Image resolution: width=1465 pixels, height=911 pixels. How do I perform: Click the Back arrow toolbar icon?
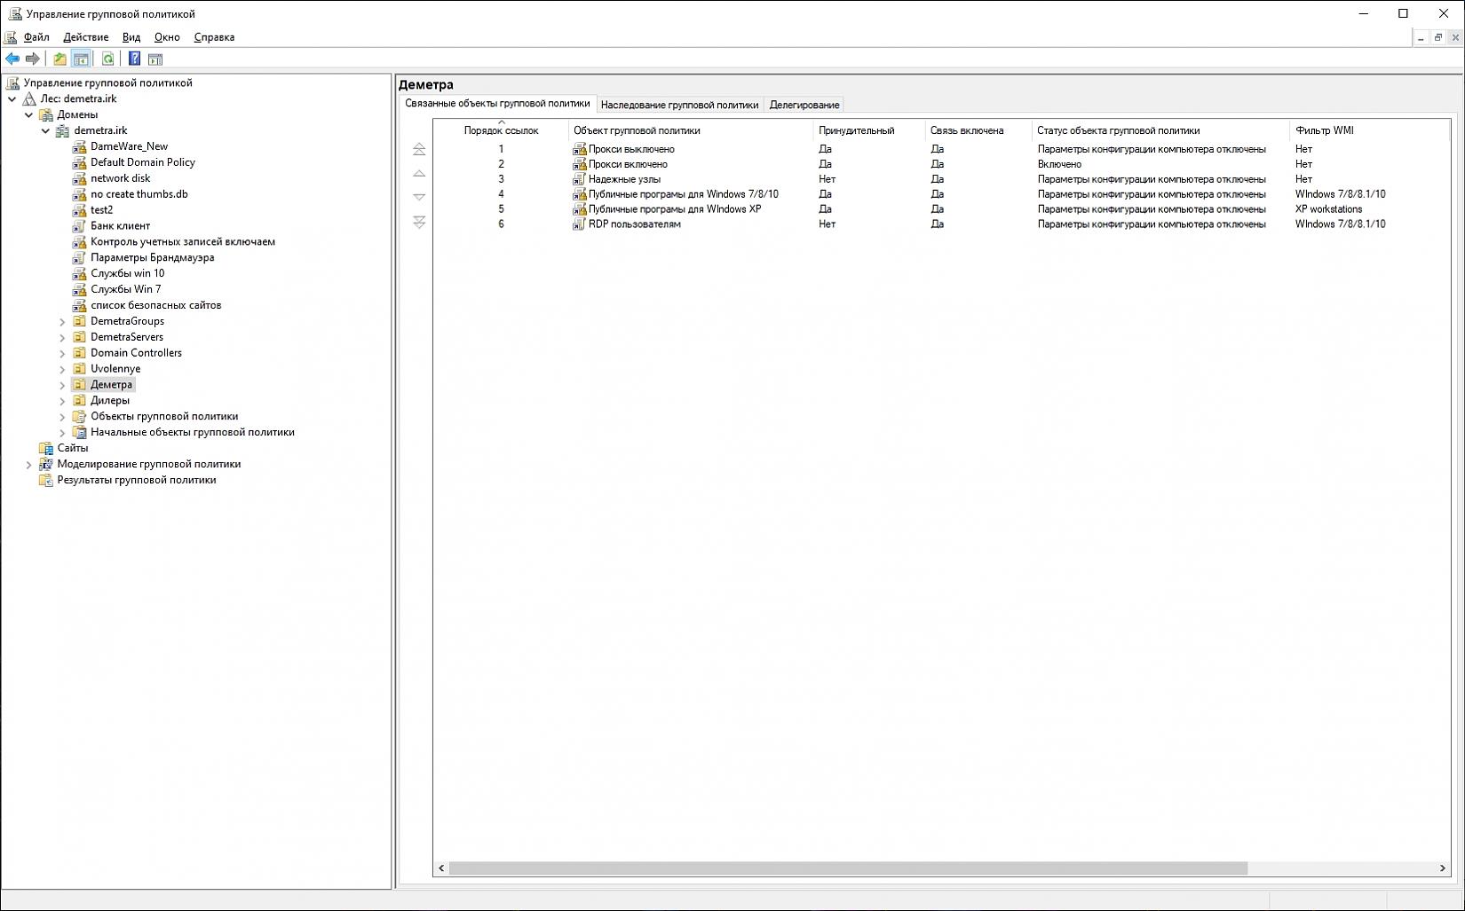coord(12,59)
